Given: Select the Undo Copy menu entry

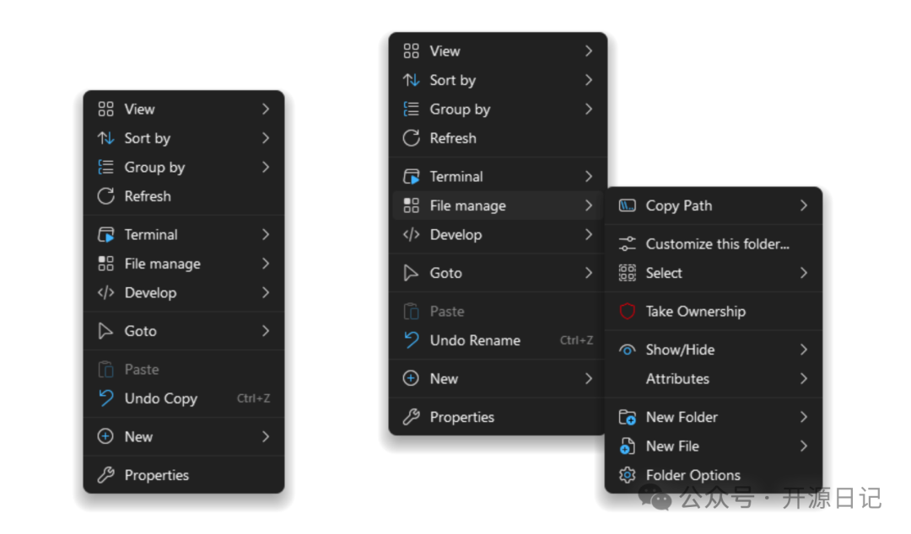Looking at the screenshot, I should point(160,398).
